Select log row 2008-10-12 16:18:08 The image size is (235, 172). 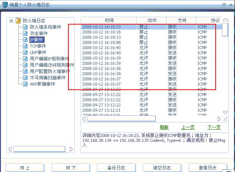[151, 42]
